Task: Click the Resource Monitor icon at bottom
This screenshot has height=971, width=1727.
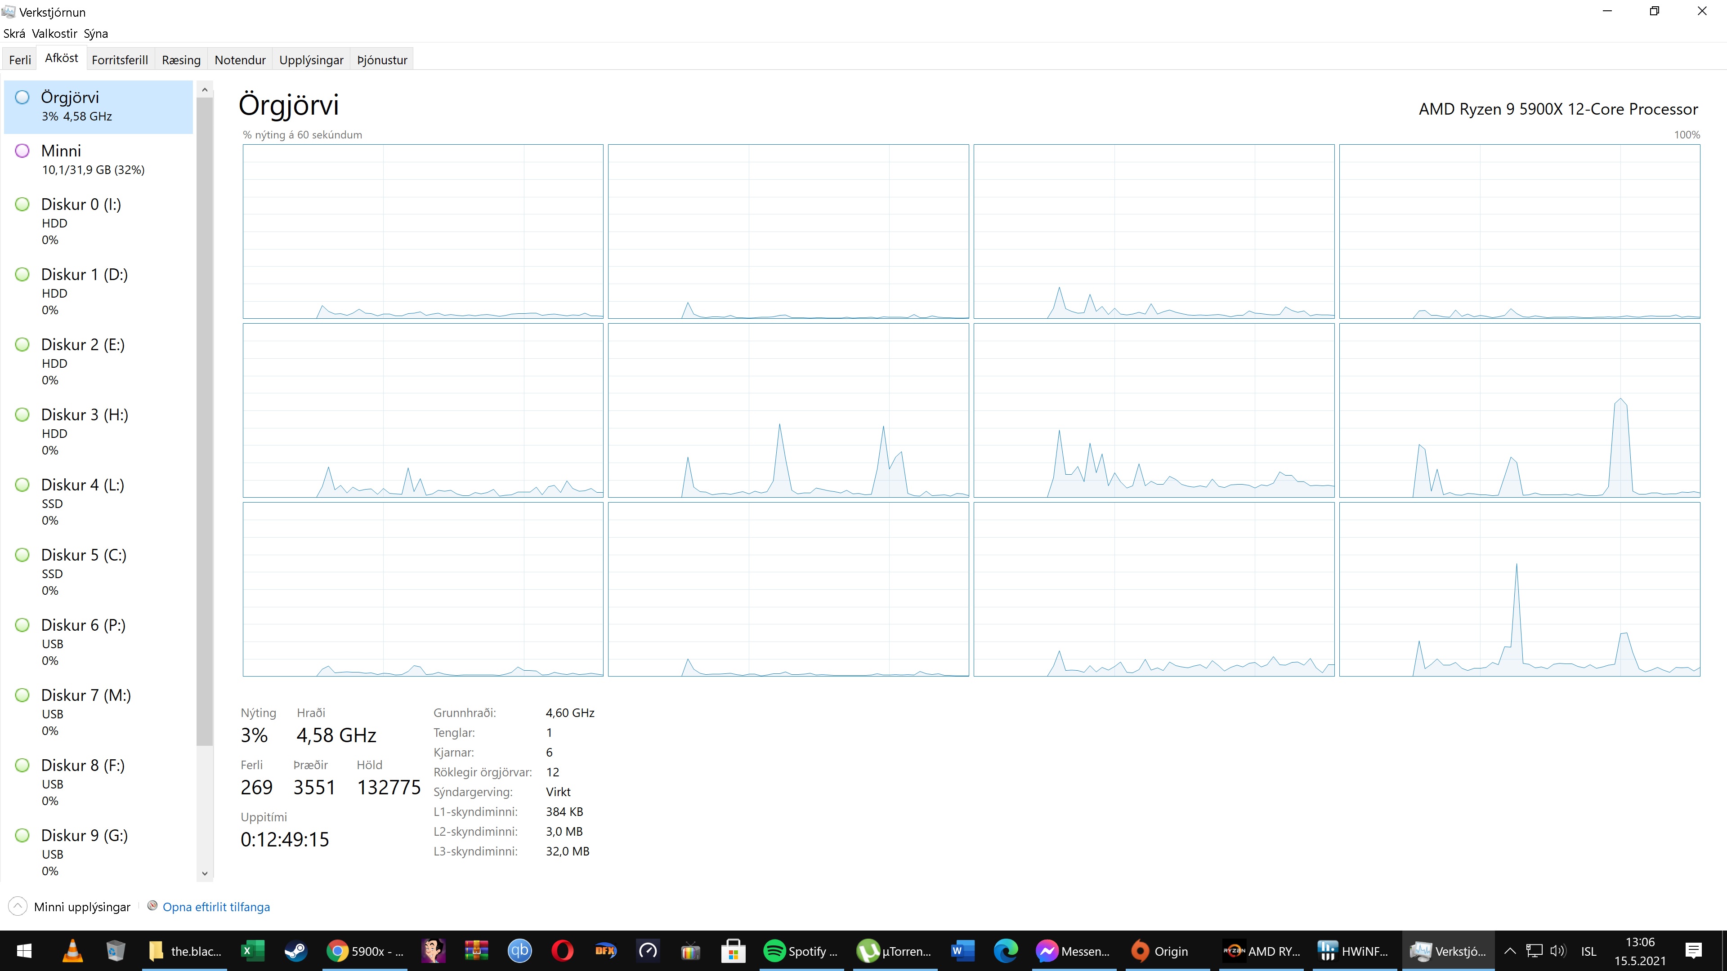Action: pyautogui.click(x=153, y=906)
